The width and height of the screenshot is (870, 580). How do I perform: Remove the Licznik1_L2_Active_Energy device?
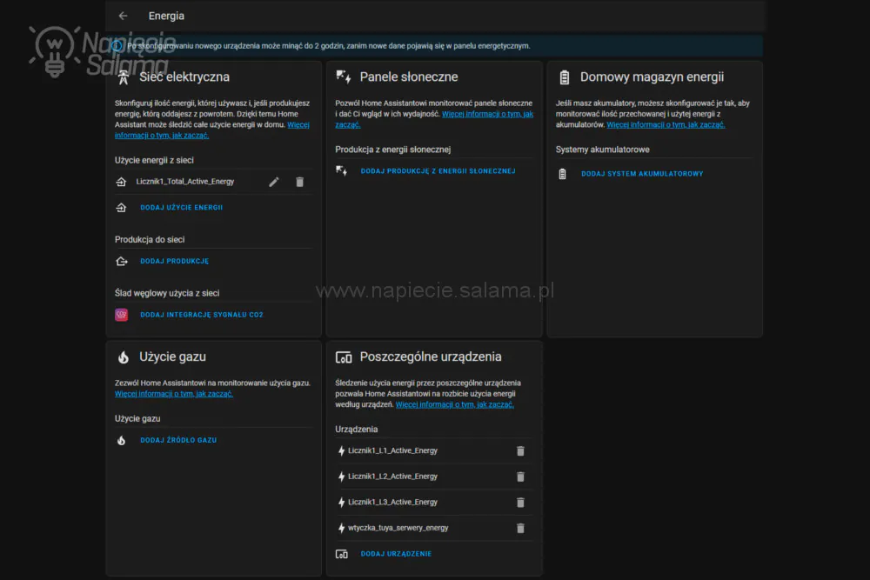tap(520, 477)
